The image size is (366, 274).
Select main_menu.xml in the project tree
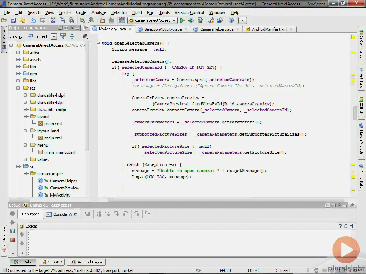pos(59,152)
